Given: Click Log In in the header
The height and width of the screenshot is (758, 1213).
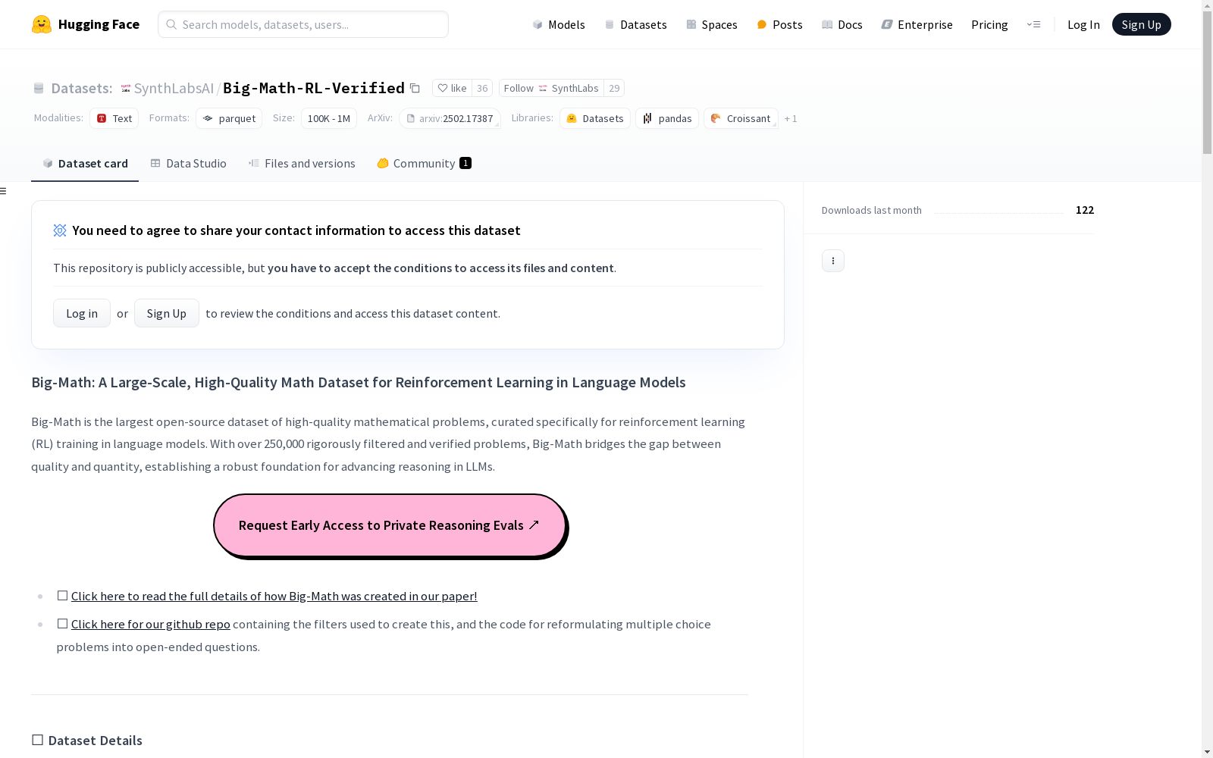Looking at the screenshot, I should 1083,24.
